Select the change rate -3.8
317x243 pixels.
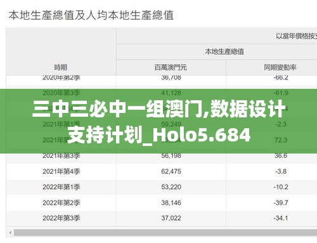(x=281, y=171)
